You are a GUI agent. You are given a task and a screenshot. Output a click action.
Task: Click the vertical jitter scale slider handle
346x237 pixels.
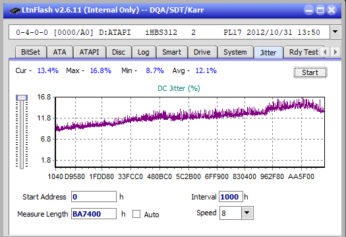[22, 97]
